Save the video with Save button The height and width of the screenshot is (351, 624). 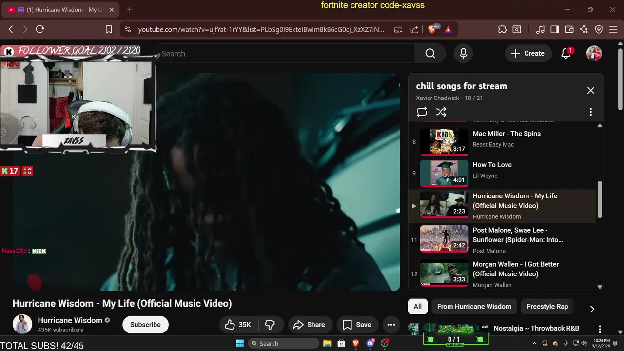point(357,325)
